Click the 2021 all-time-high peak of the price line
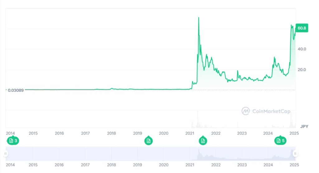This screenshot has width=319, height=173. pos(199,18)
